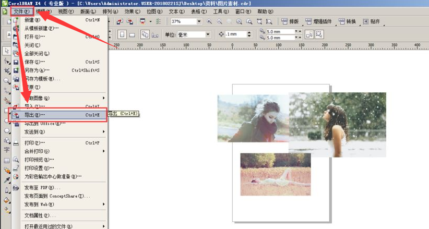This screenshot has width=429, height=229.
Task: Open the 增强插件 toolbar item
Action: [x=319, y=22]
